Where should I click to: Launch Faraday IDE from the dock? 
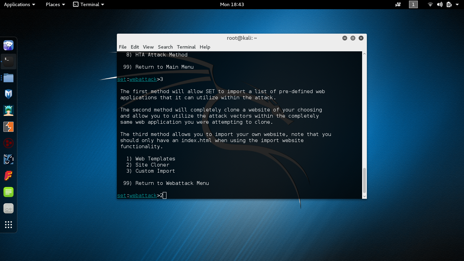pos(8,176)
